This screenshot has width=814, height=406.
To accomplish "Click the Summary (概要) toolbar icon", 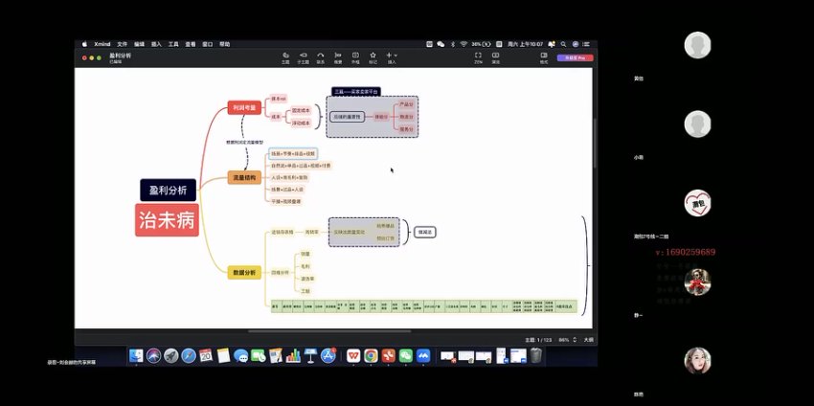I will tap(338, 56).
